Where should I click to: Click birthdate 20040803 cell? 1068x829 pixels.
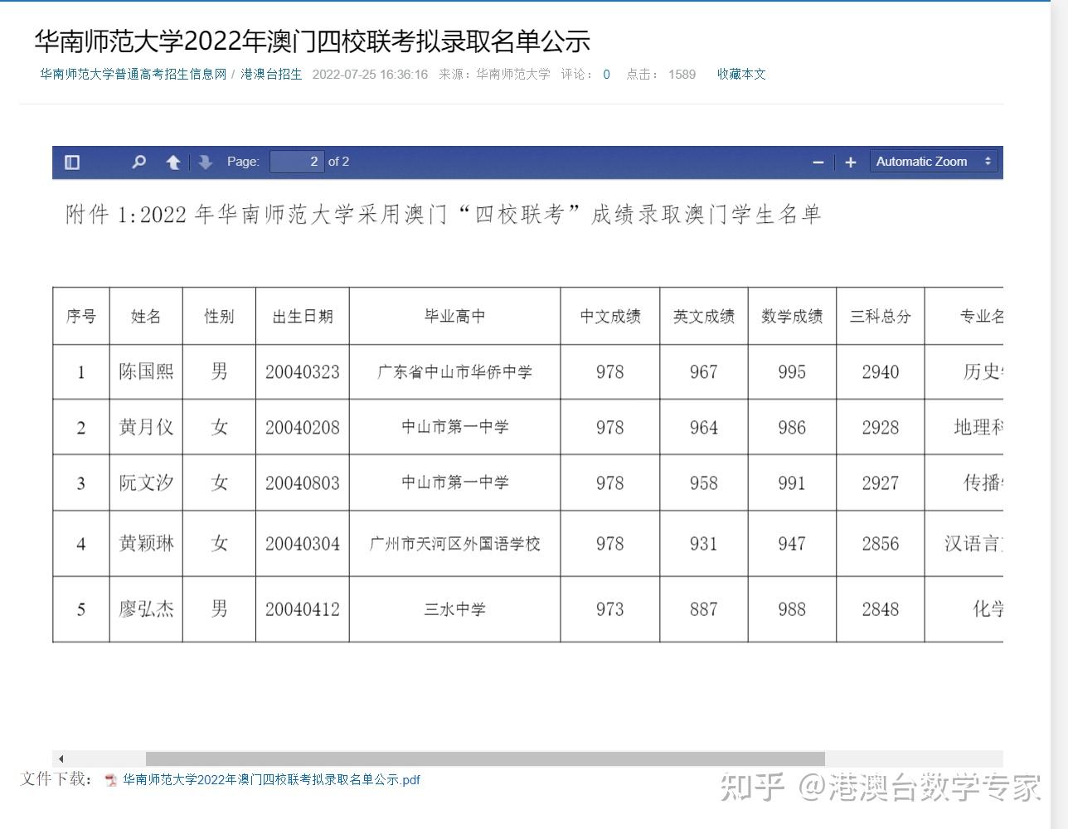303,483
